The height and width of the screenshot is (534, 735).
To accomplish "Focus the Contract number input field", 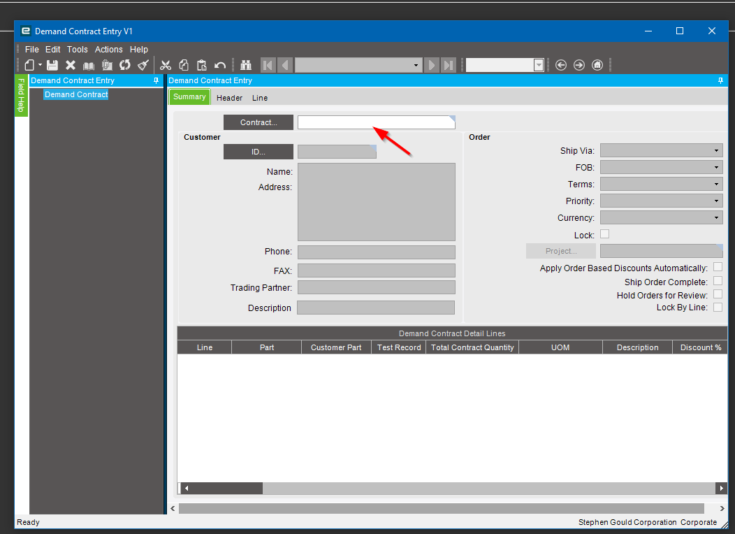I will pyautogui.click(x=377, y=122).
